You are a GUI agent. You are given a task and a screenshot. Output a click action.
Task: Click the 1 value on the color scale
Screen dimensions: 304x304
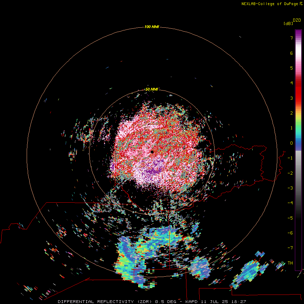click(x=292, y=128)
